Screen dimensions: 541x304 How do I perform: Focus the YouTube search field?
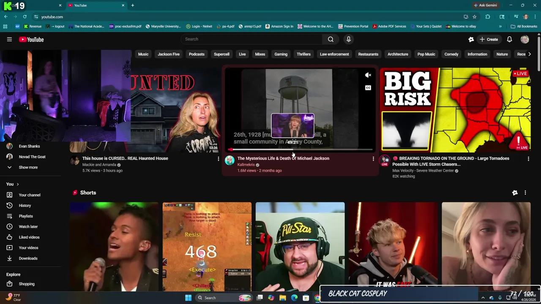coord(252,39)
